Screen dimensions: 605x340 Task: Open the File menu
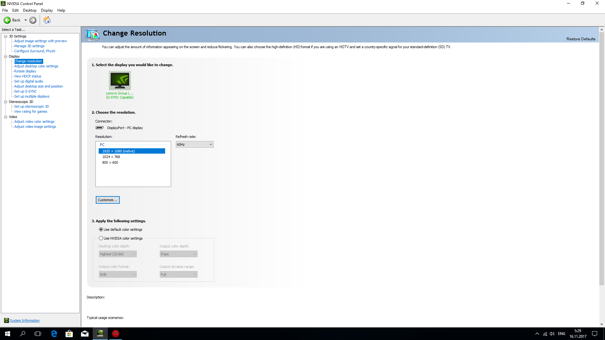5,10
